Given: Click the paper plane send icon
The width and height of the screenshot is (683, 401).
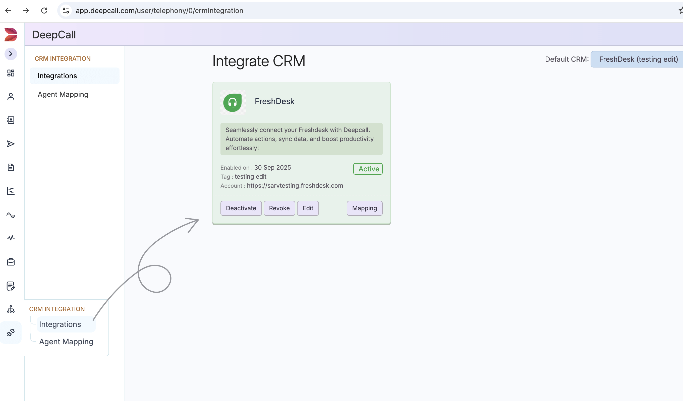Looking at the screenshot, I should point(11,144).
